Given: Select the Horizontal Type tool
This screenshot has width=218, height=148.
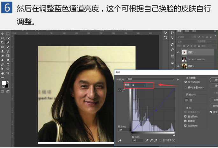Looking at the screenshot, I should 8,64.
